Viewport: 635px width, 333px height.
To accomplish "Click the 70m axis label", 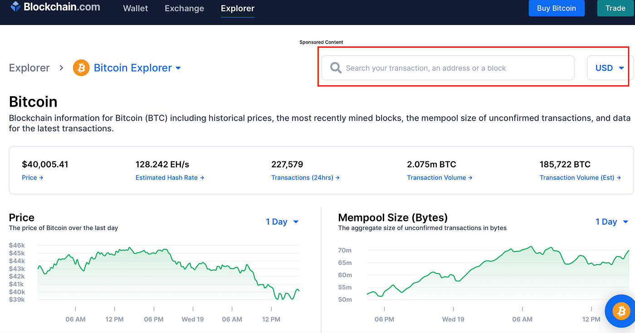I will click(x=345, y=250).
